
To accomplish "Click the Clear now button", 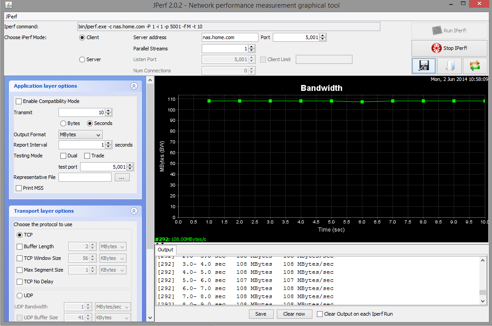I will [294, 314].
